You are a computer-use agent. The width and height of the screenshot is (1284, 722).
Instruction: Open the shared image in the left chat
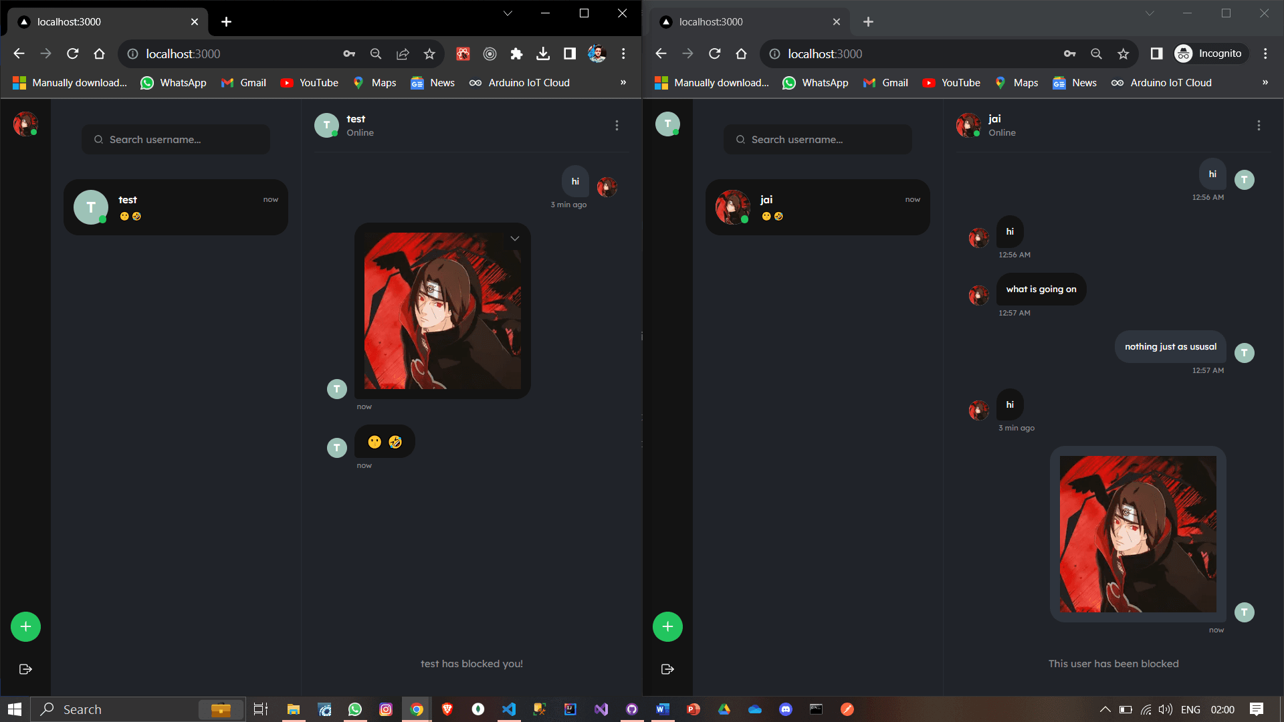(443, 311)
